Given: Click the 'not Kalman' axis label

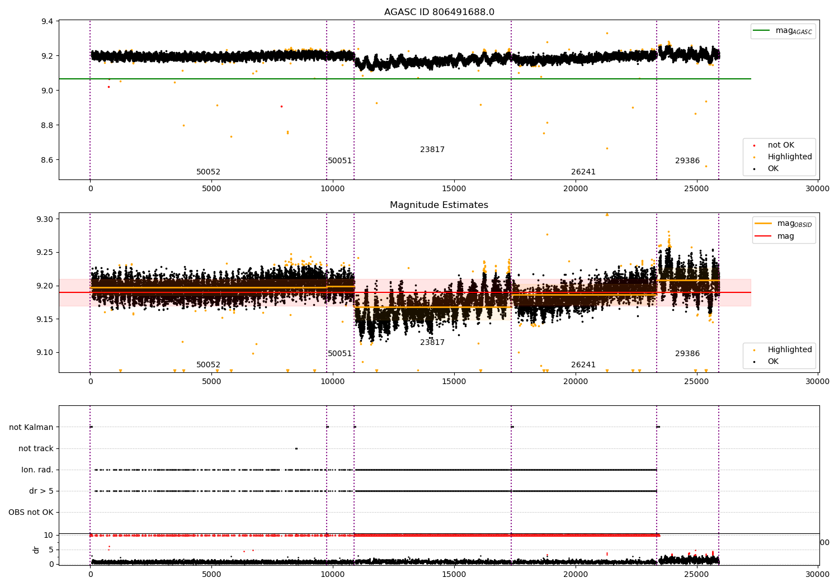Looking at the screenshot, I should 31,428.
